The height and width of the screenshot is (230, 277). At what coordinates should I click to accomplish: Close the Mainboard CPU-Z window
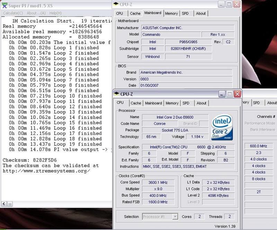[236, 4]
